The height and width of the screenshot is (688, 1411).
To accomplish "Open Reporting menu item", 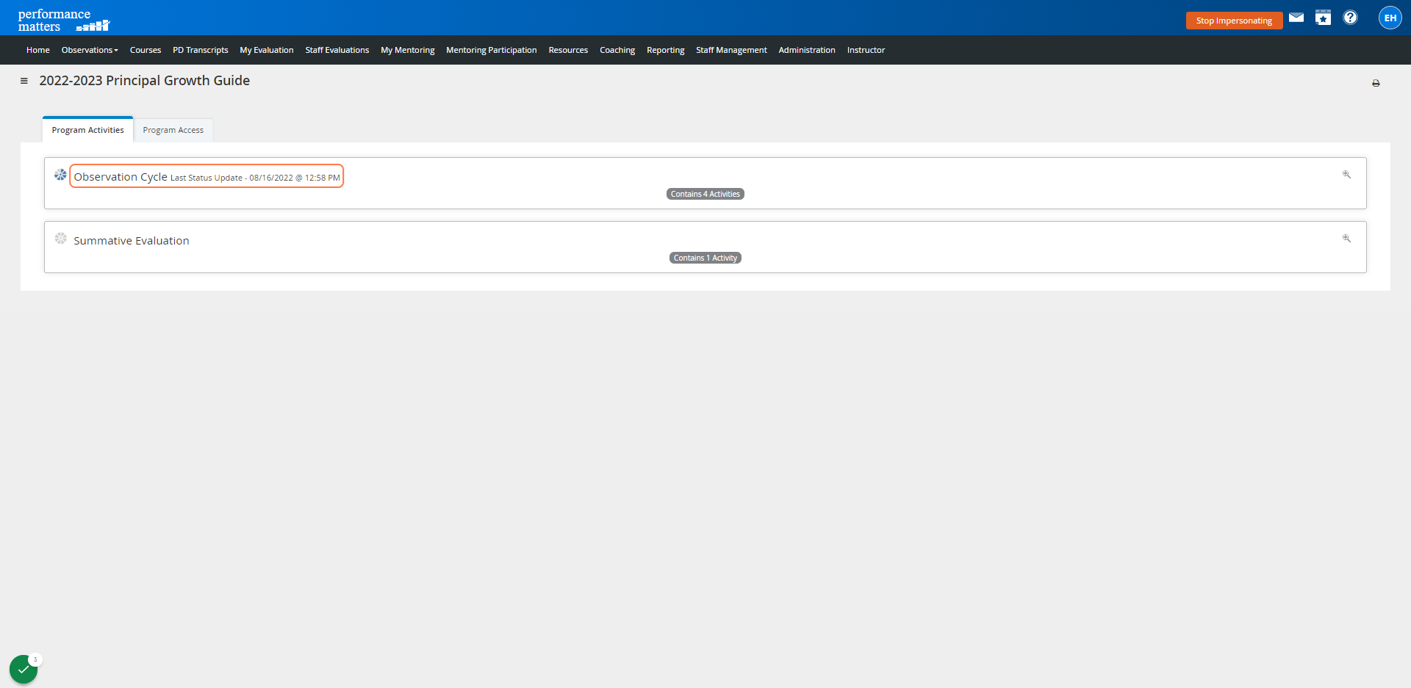I will point(666,50).
